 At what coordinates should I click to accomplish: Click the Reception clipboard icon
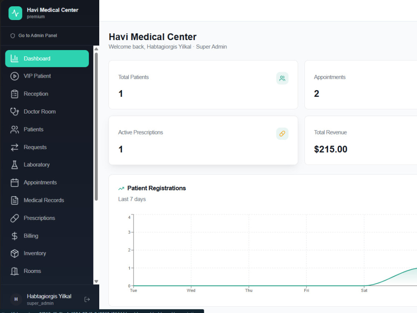coord(14,94)
